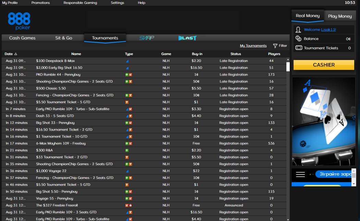Open the My Tournaments link
Viewport: 360px width, 221px height.
tap(253, 46)
